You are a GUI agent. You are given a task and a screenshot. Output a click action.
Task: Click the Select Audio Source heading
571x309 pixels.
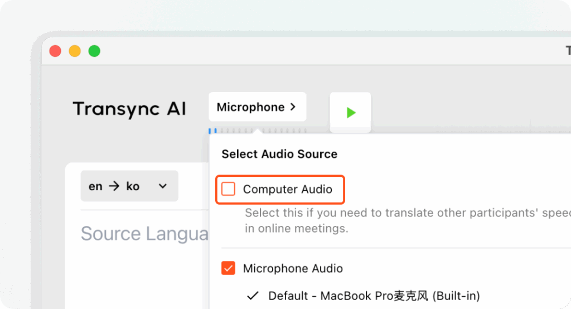(x=279, y=154)
